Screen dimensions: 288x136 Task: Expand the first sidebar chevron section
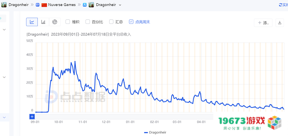[x=4, y=30]
